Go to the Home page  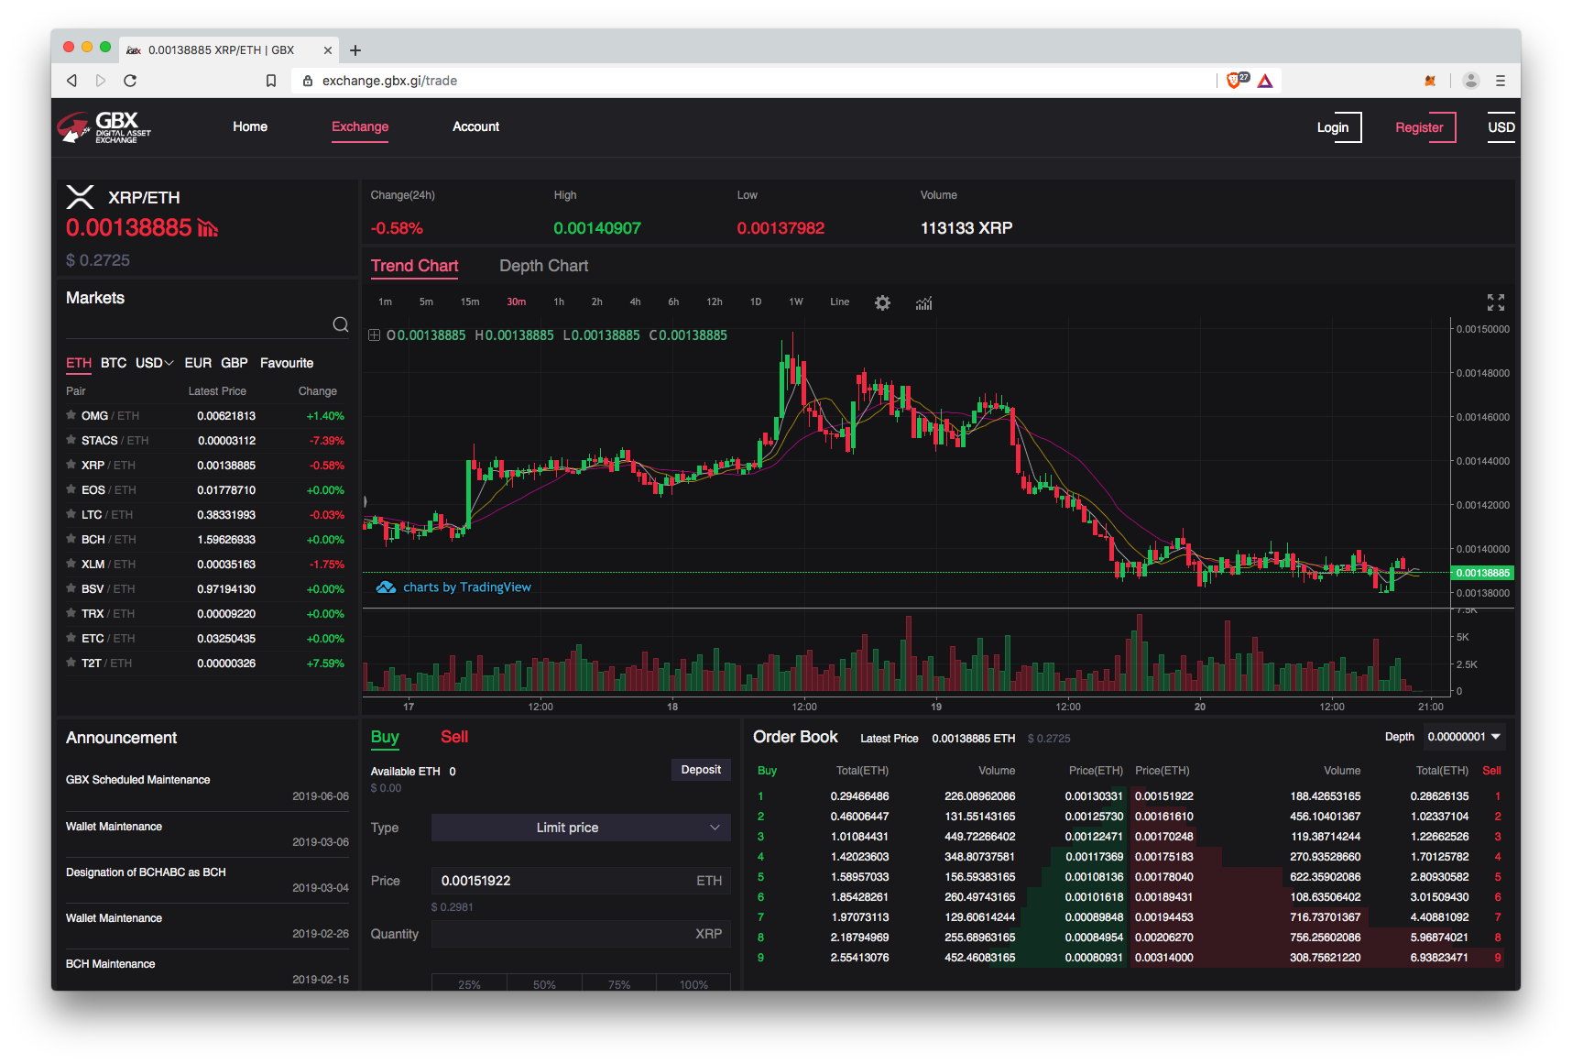coord(250,126)
